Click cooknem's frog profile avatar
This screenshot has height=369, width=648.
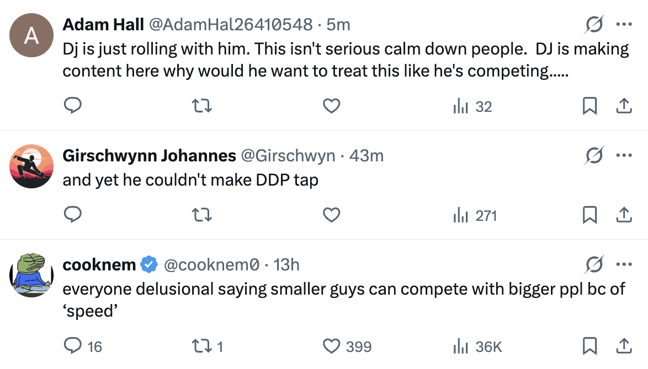[x=31, y=274]
